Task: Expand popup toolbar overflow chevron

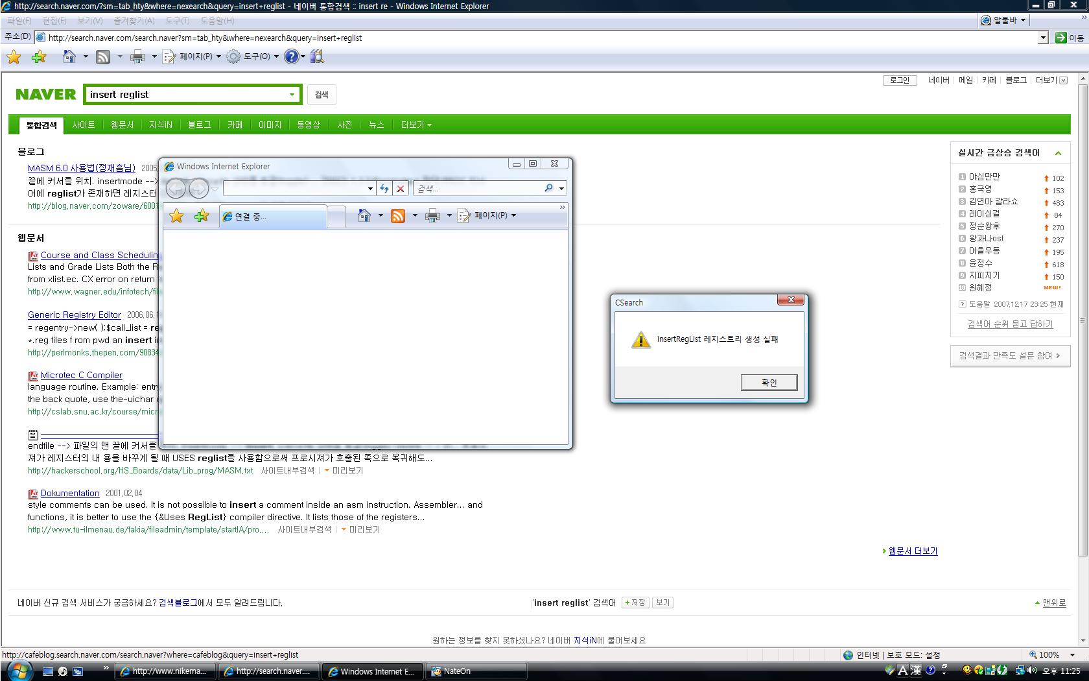Action: click(562, 207)
